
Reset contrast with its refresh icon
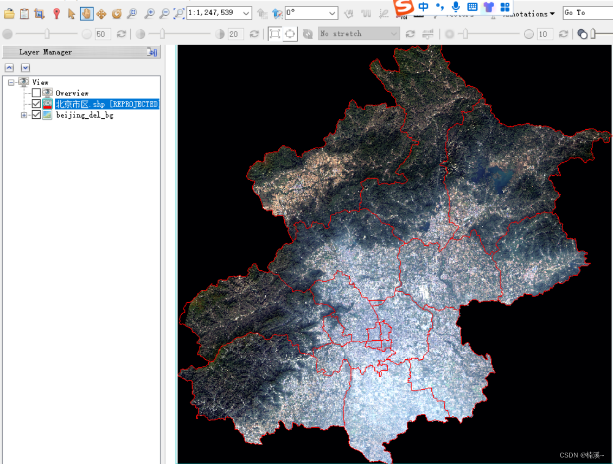coord(254,34)
